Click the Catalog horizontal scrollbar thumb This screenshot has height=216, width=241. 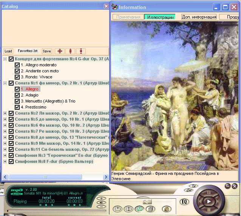pos(45,177)
